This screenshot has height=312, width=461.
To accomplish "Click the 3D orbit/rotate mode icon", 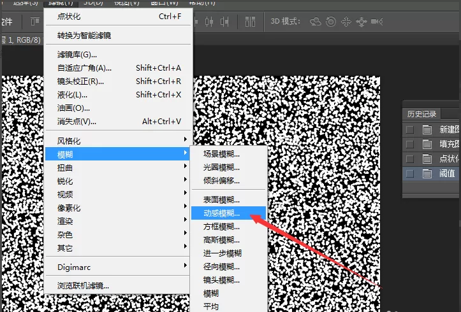I will point(316,22).
